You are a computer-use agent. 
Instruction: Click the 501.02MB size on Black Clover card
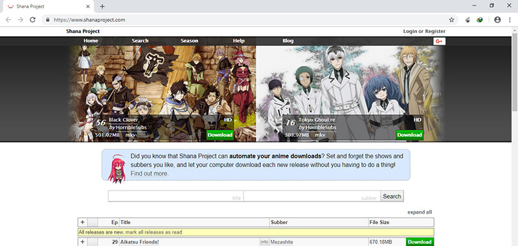[107, 135]
